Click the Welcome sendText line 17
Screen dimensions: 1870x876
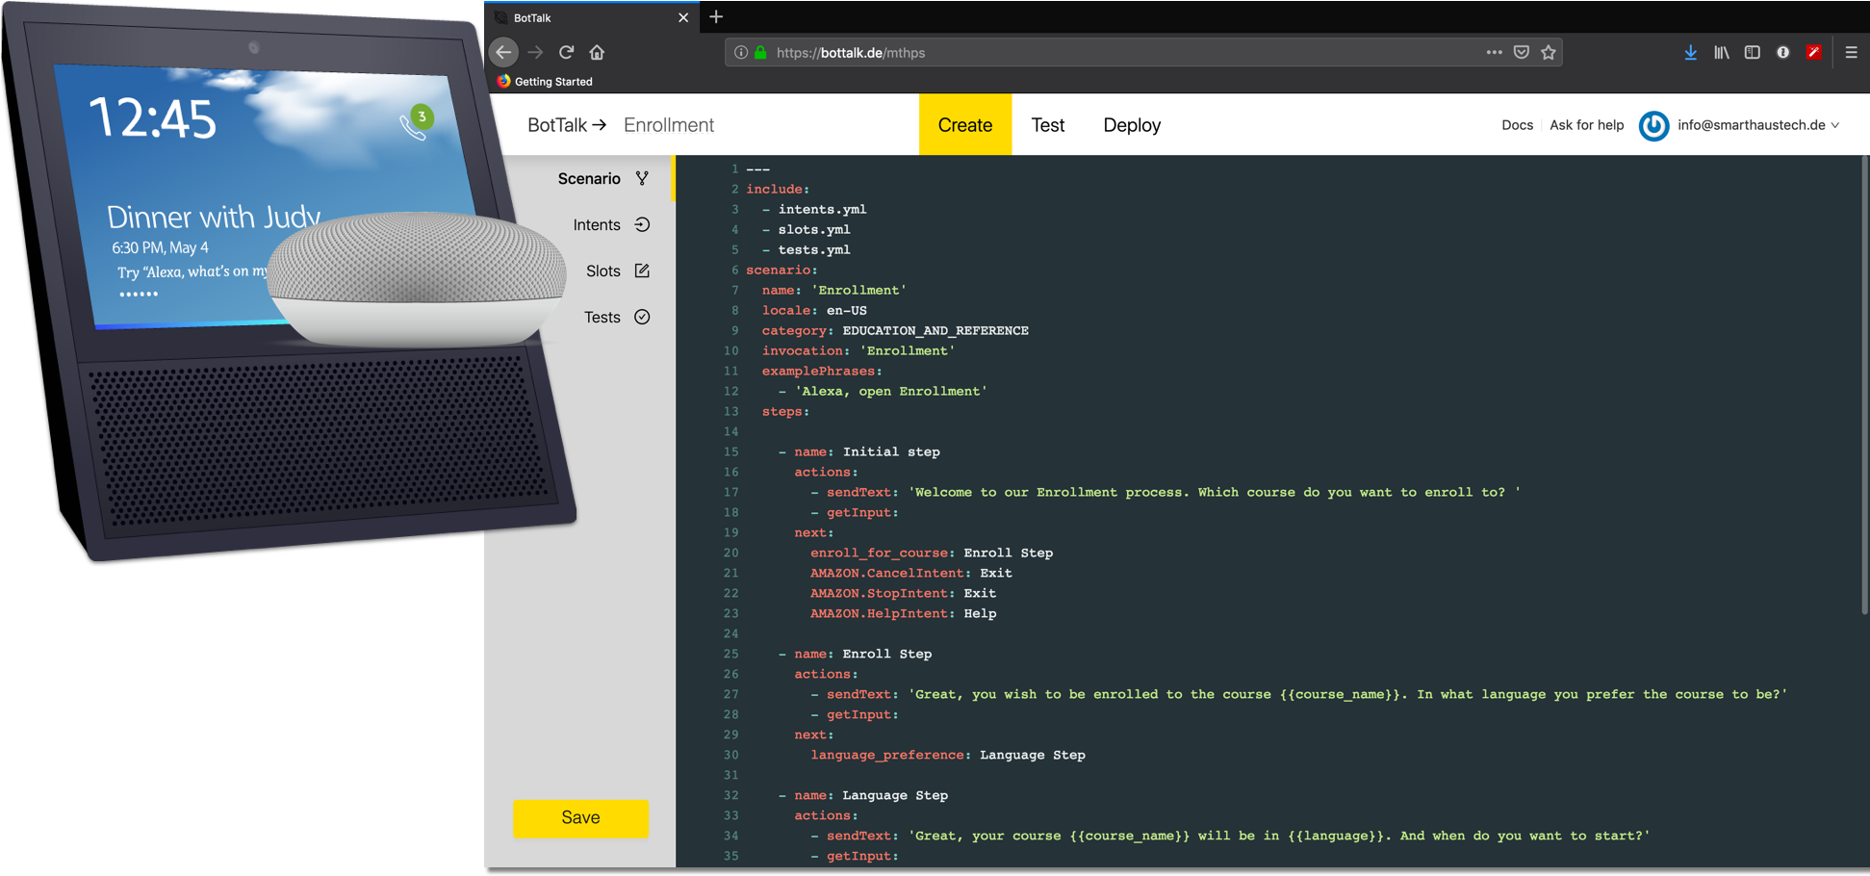(1166, 492)
